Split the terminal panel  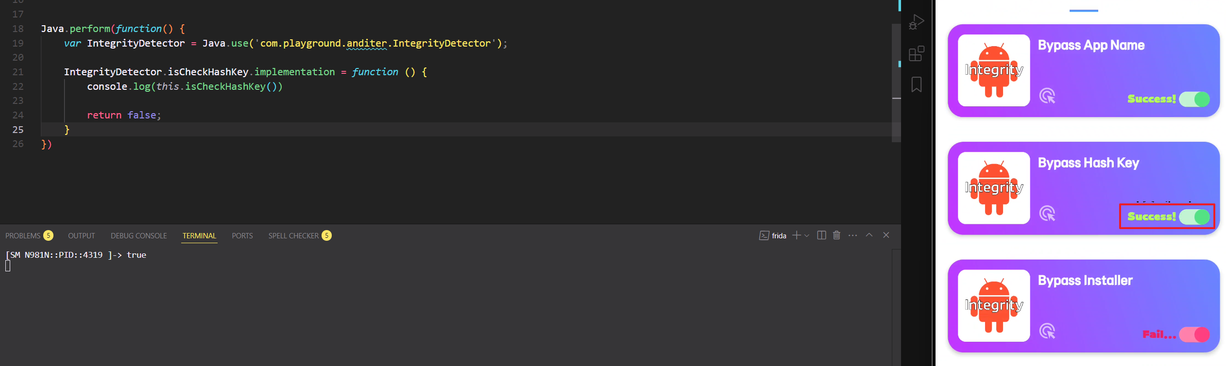[821, 235]
